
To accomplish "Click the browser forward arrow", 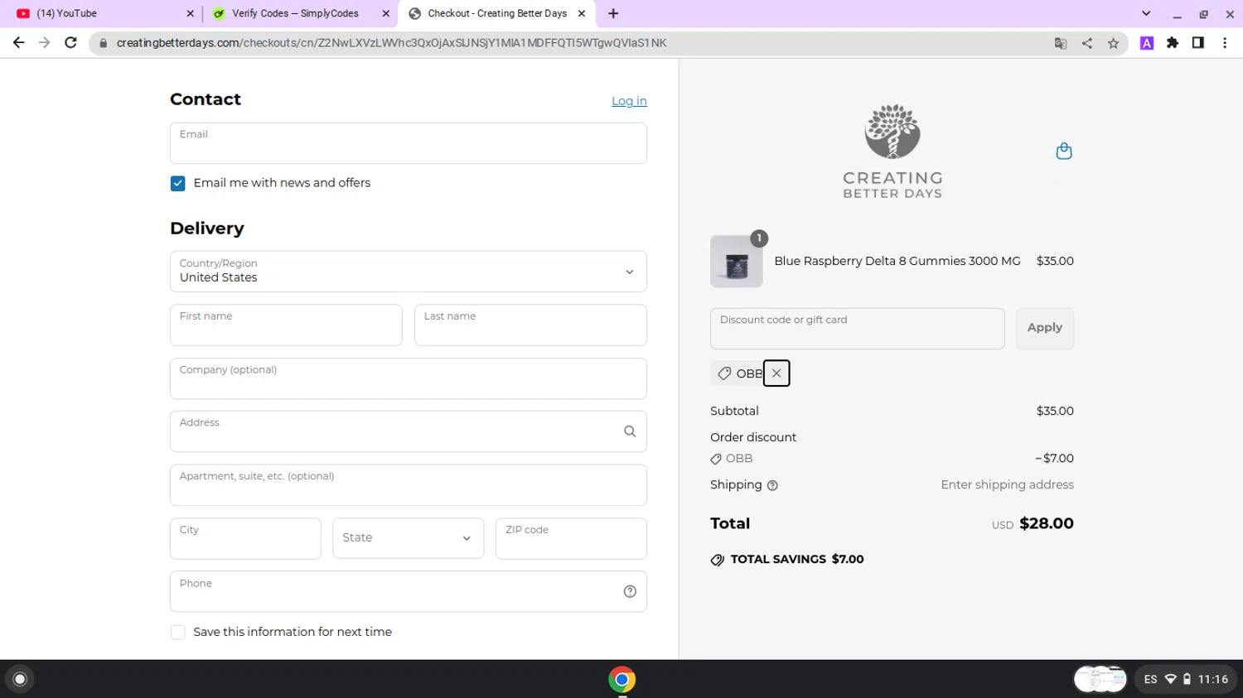I will (45, 42).
